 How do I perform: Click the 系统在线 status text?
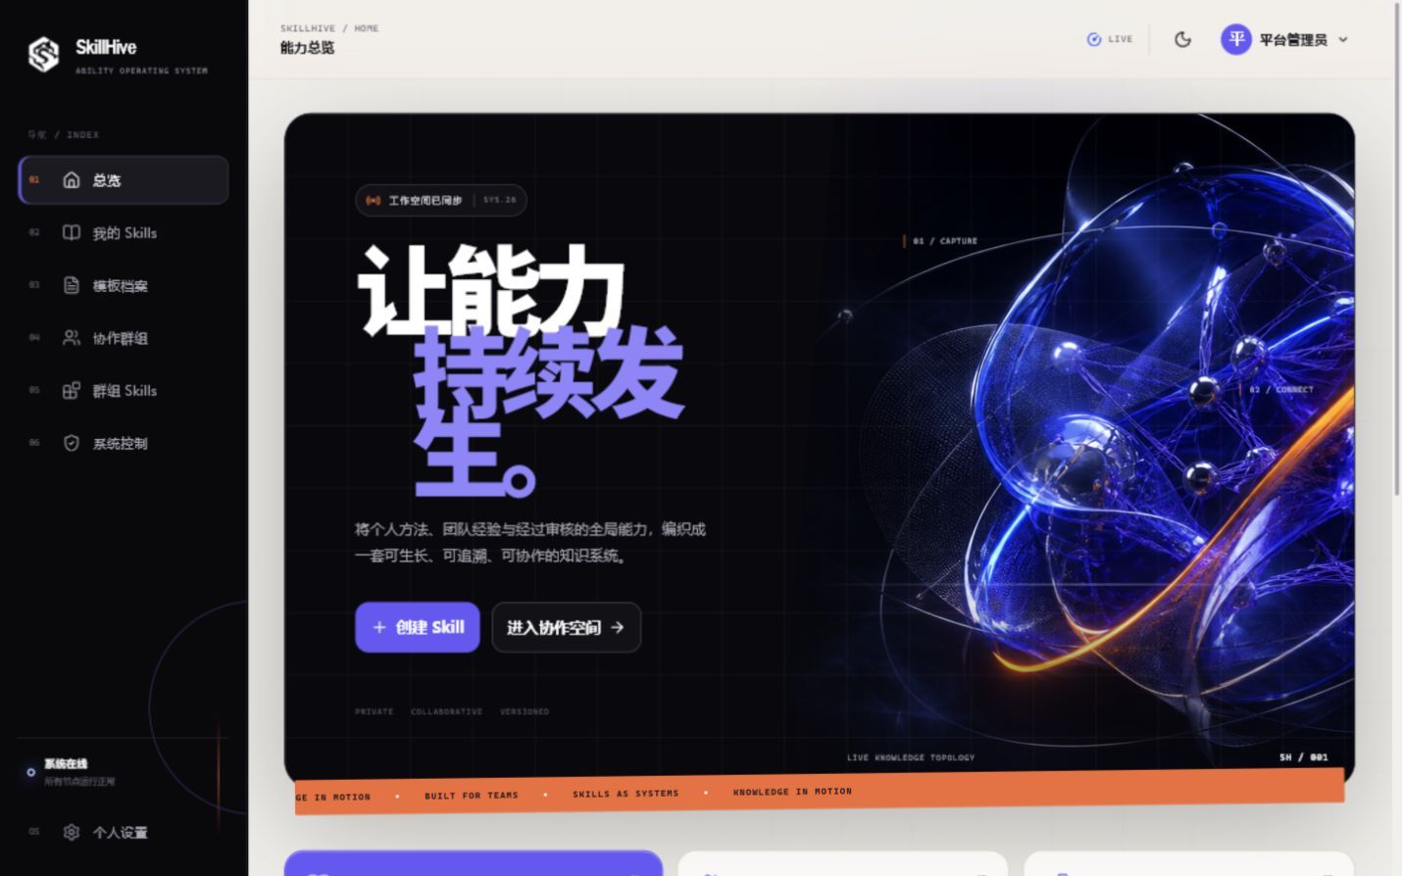[x=66, y=763]
